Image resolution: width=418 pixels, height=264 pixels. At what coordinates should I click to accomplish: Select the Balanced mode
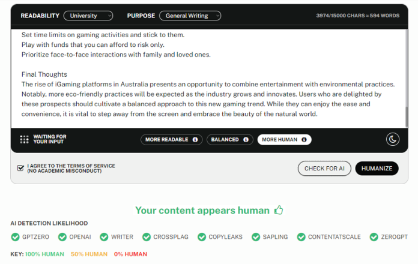click(x=230, y=140)
